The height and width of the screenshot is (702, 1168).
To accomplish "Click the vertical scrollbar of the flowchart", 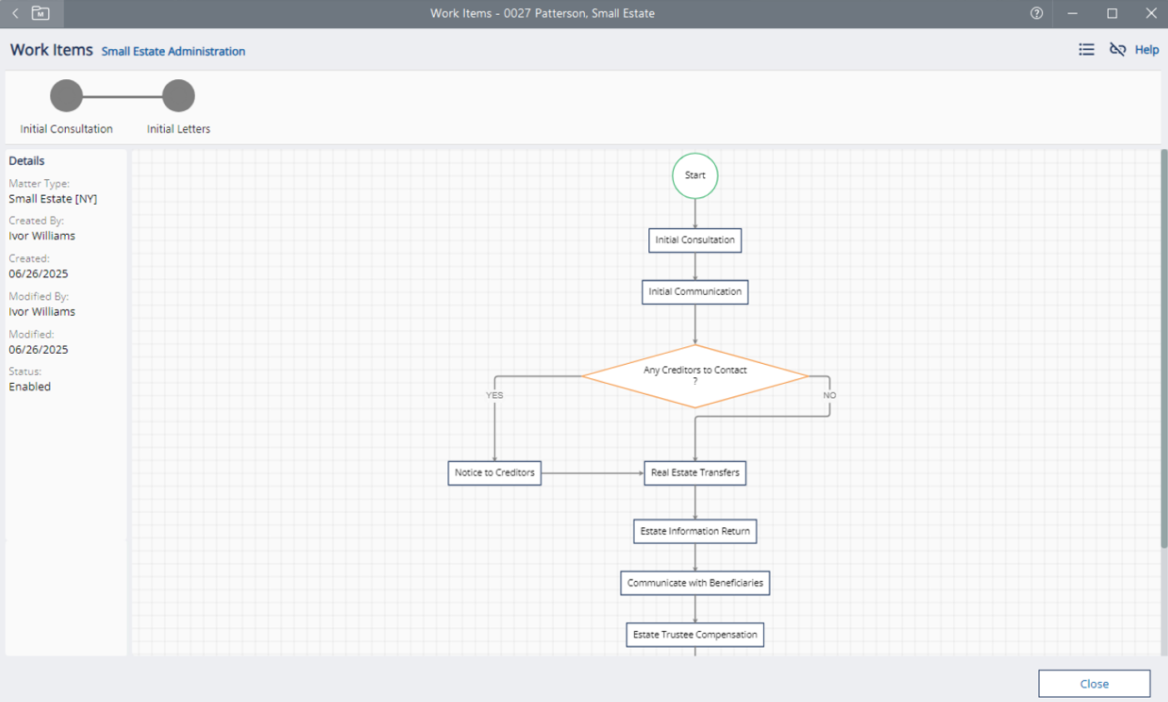I will (x=1164, y=350).
